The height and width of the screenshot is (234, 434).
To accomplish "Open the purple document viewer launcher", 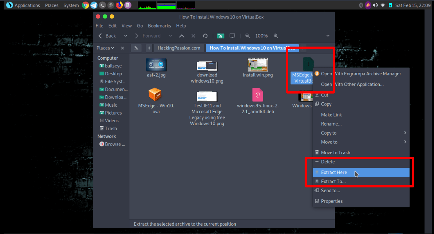I will [x=128, y=5].
